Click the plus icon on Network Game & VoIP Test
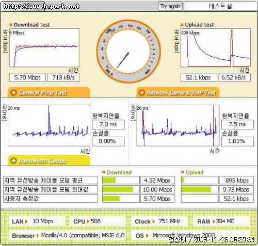Image resolution: width=258 pixels, height=246 pixels. (142, 92)
